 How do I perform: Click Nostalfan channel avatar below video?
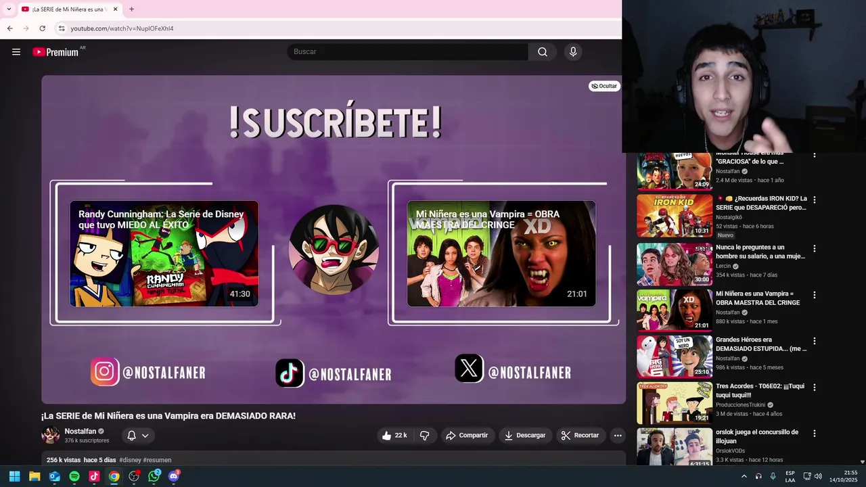tap(51, 435)
